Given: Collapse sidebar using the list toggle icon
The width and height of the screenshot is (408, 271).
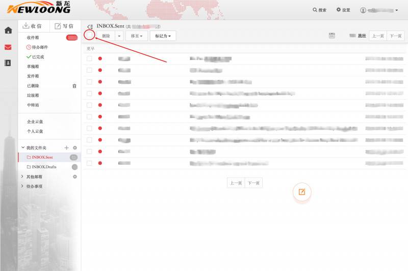Looking at the screenshot, I should (x=90, y=26).
